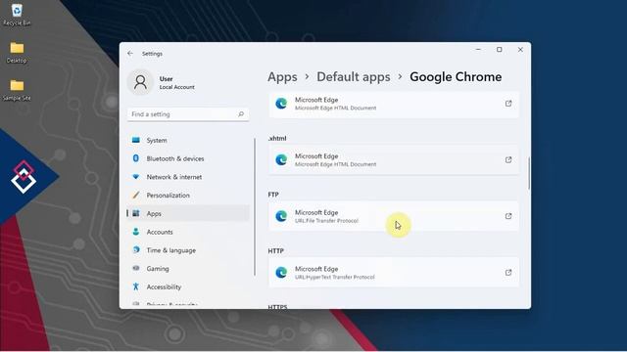
Task: Select the Desktop folder icon
Action: [x=17, y=52]
